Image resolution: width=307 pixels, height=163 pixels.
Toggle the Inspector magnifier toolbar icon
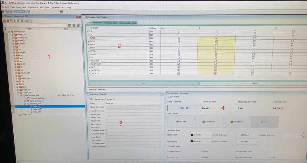click(18, 12)
